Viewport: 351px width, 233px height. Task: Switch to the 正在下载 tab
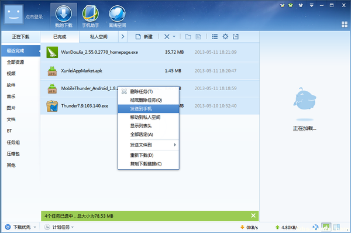(20, 37)
